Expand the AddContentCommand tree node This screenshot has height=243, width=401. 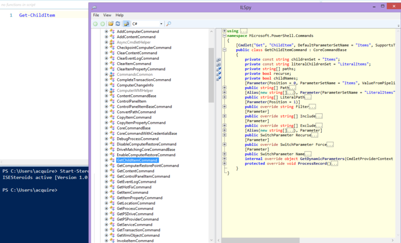tap(106, 37)
